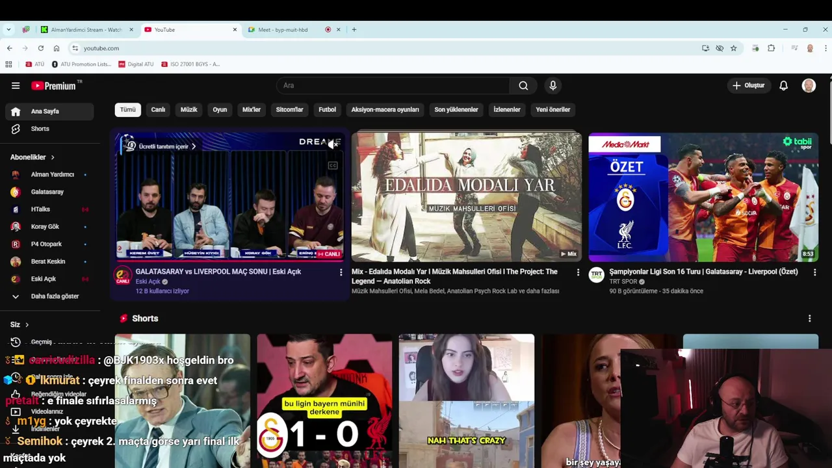Select the Futbol filter chip
Viewport: 832px width, 468px height.
327,110
